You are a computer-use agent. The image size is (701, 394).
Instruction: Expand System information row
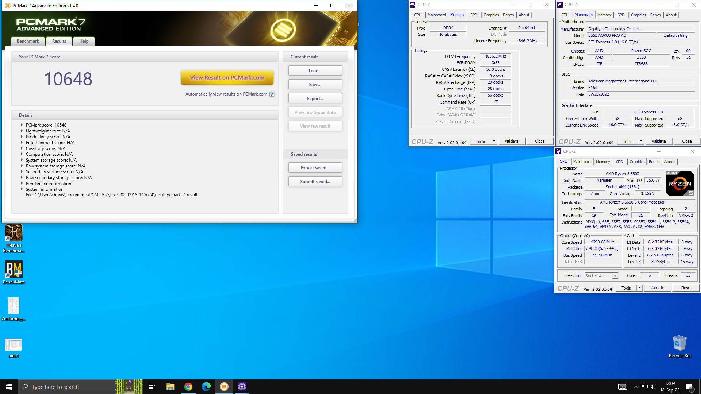(22, 189)
